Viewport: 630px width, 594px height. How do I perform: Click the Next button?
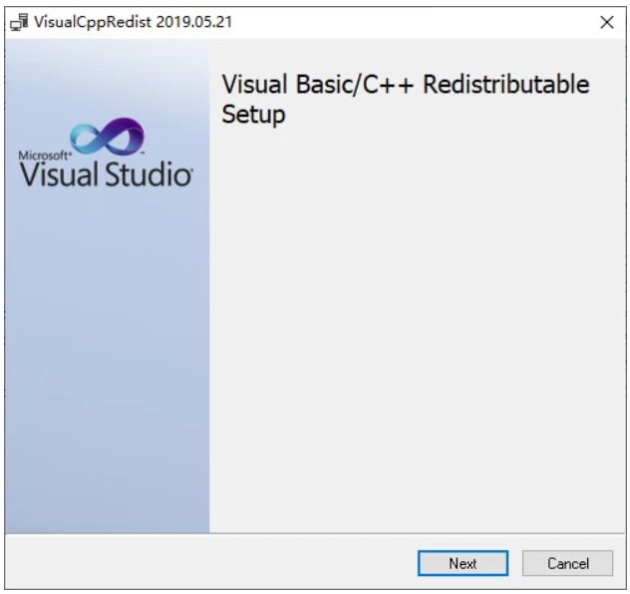[463, 563]
